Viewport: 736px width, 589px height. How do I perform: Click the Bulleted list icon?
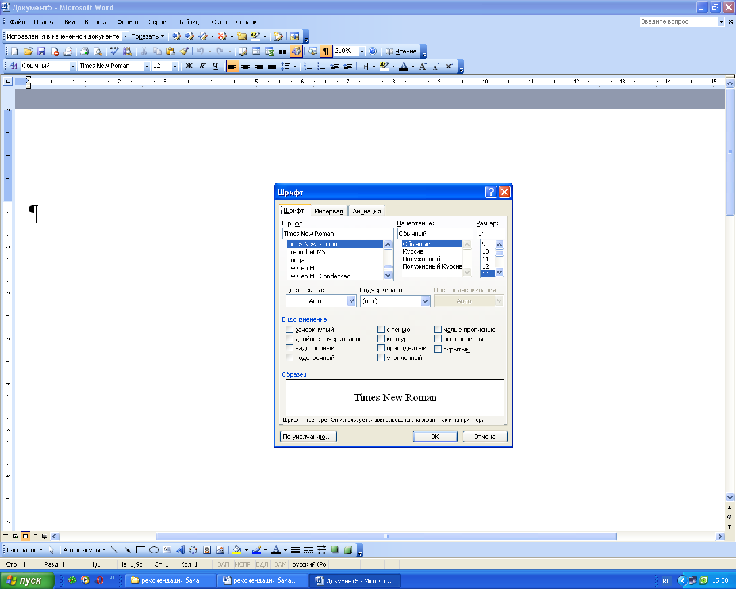(x=321, y=66)
